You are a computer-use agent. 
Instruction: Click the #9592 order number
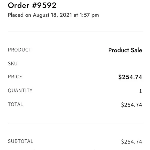coord(44,5)
